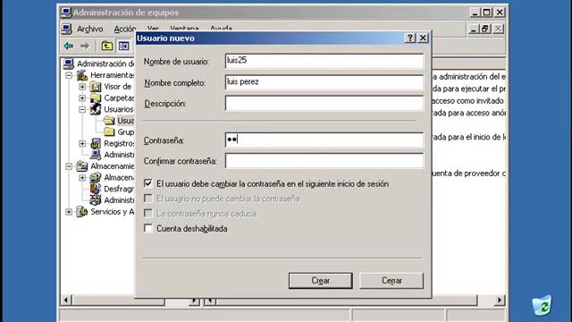The image size is (572, 322).
Task: Select the Usuarios folder tree item
Action: click(125, 121)
